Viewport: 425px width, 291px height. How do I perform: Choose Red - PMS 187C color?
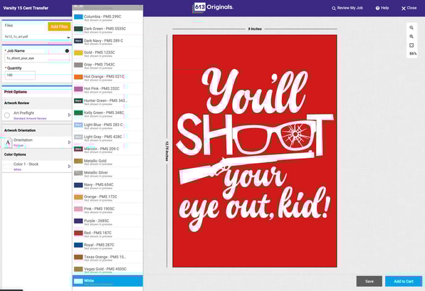107,234
